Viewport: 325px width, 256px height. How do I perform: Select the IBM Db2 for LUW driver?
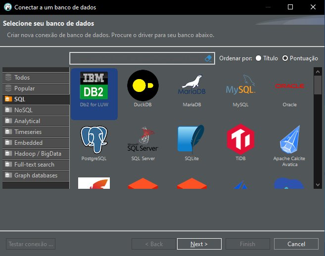point(94,94)
